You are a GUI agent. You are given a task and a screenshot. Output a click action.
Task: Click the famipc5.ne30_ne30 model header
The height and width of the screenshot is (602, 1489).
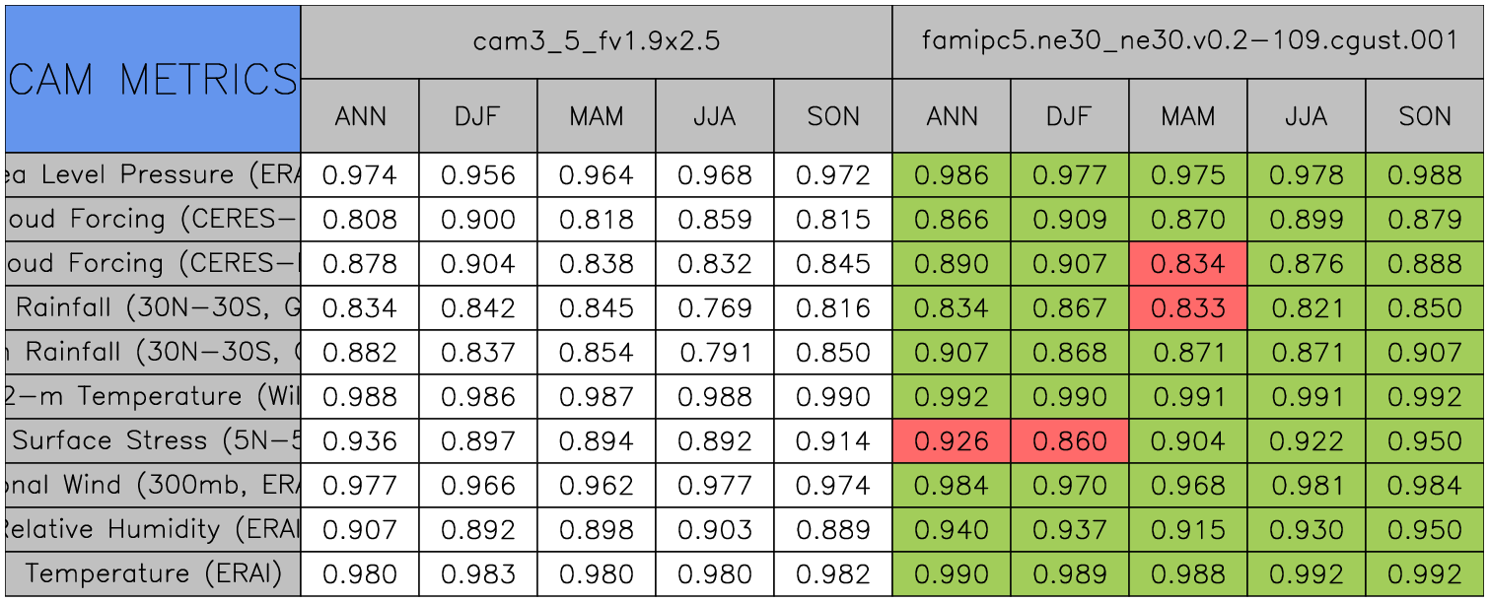pos(1189,41)
